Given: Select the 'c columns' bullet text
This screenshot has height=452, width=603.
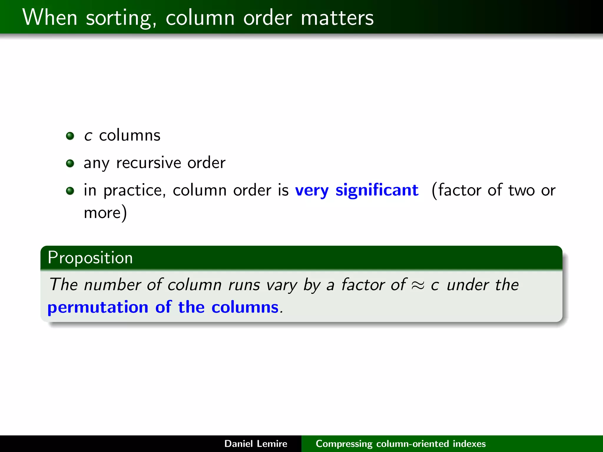Looking at the screenshot, I should pos(122,135).
